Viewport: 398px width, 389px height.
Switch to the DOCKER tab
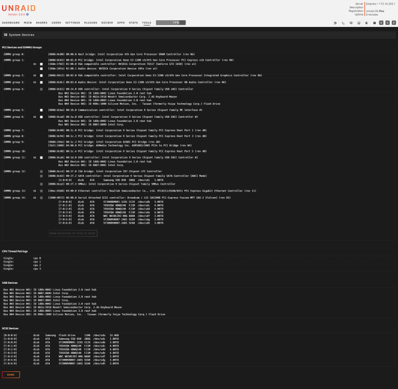click(x=107, y=23)
